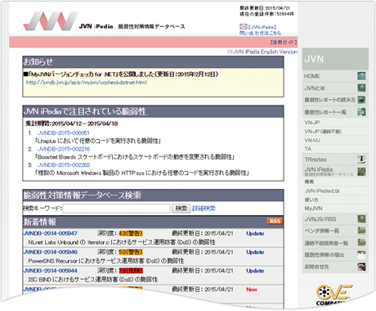Click the 5.0(警告) severity badge
376x311 pixels.
(x=131, y=252)
